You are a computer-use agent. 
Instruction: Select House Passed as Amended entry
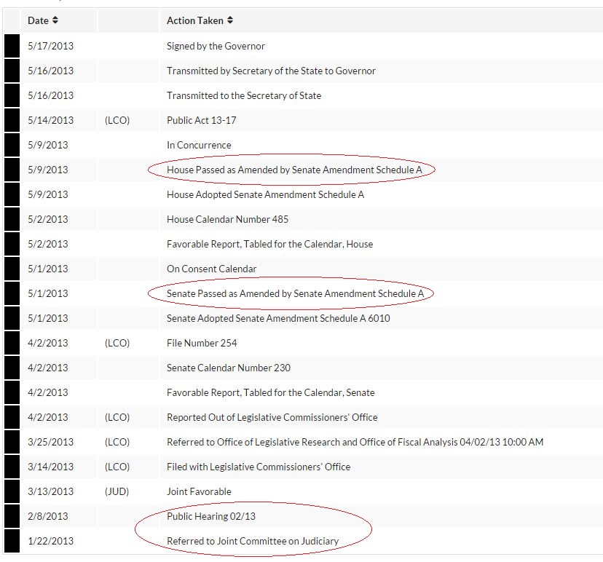[x=290, y=170]
